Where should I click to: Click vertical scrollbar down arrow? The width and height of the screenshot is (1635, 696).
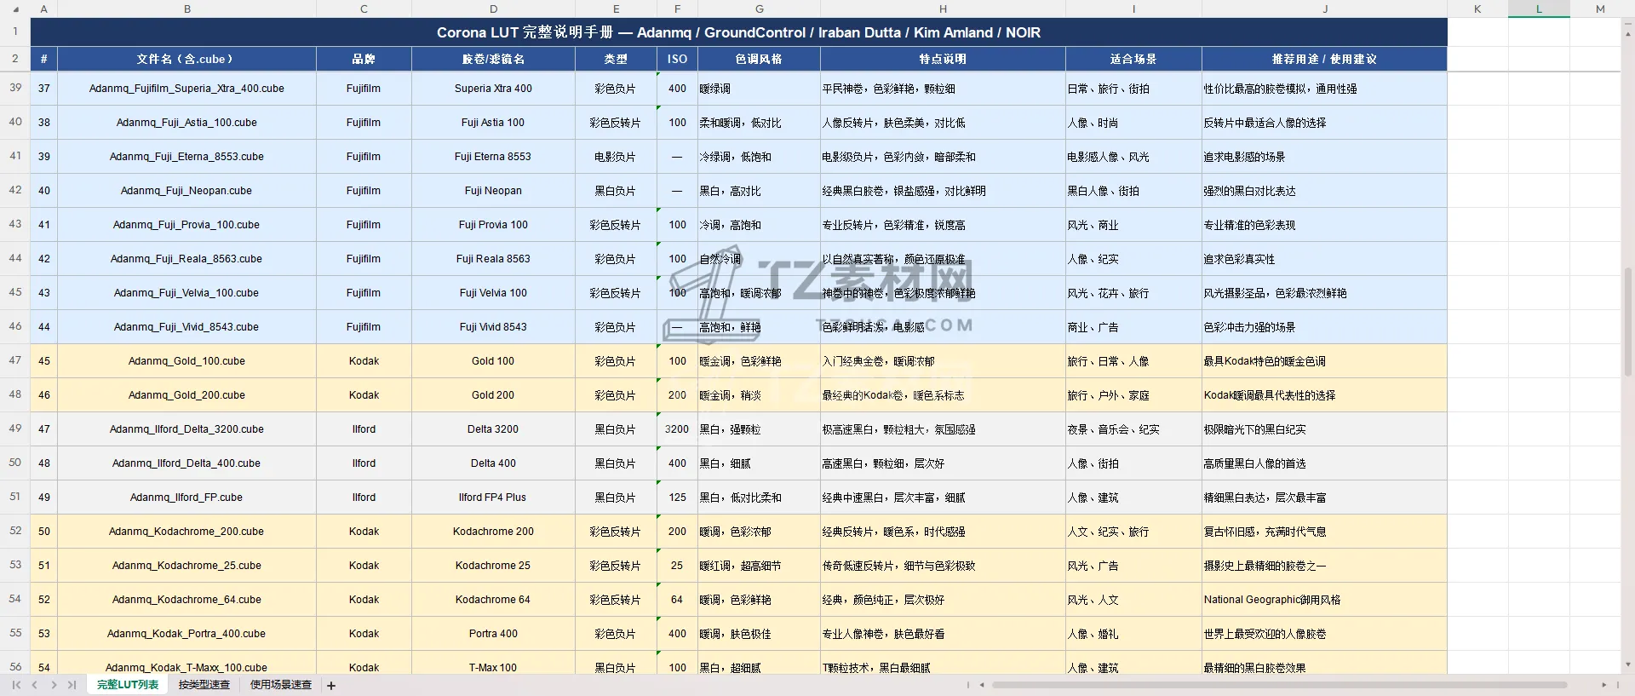[1628, 664]
